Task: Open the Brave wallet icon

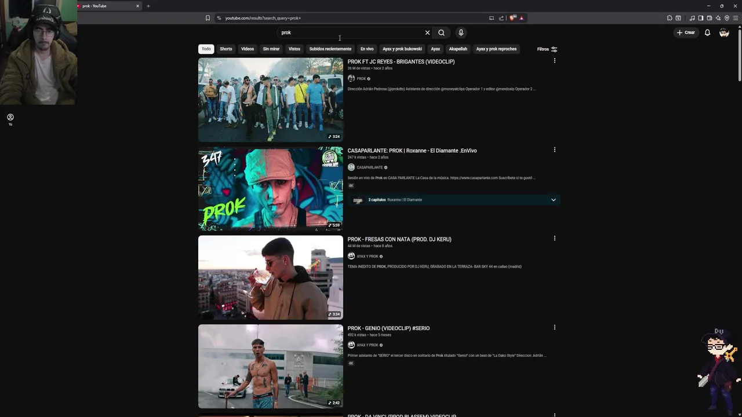Action: coord(709,18)
